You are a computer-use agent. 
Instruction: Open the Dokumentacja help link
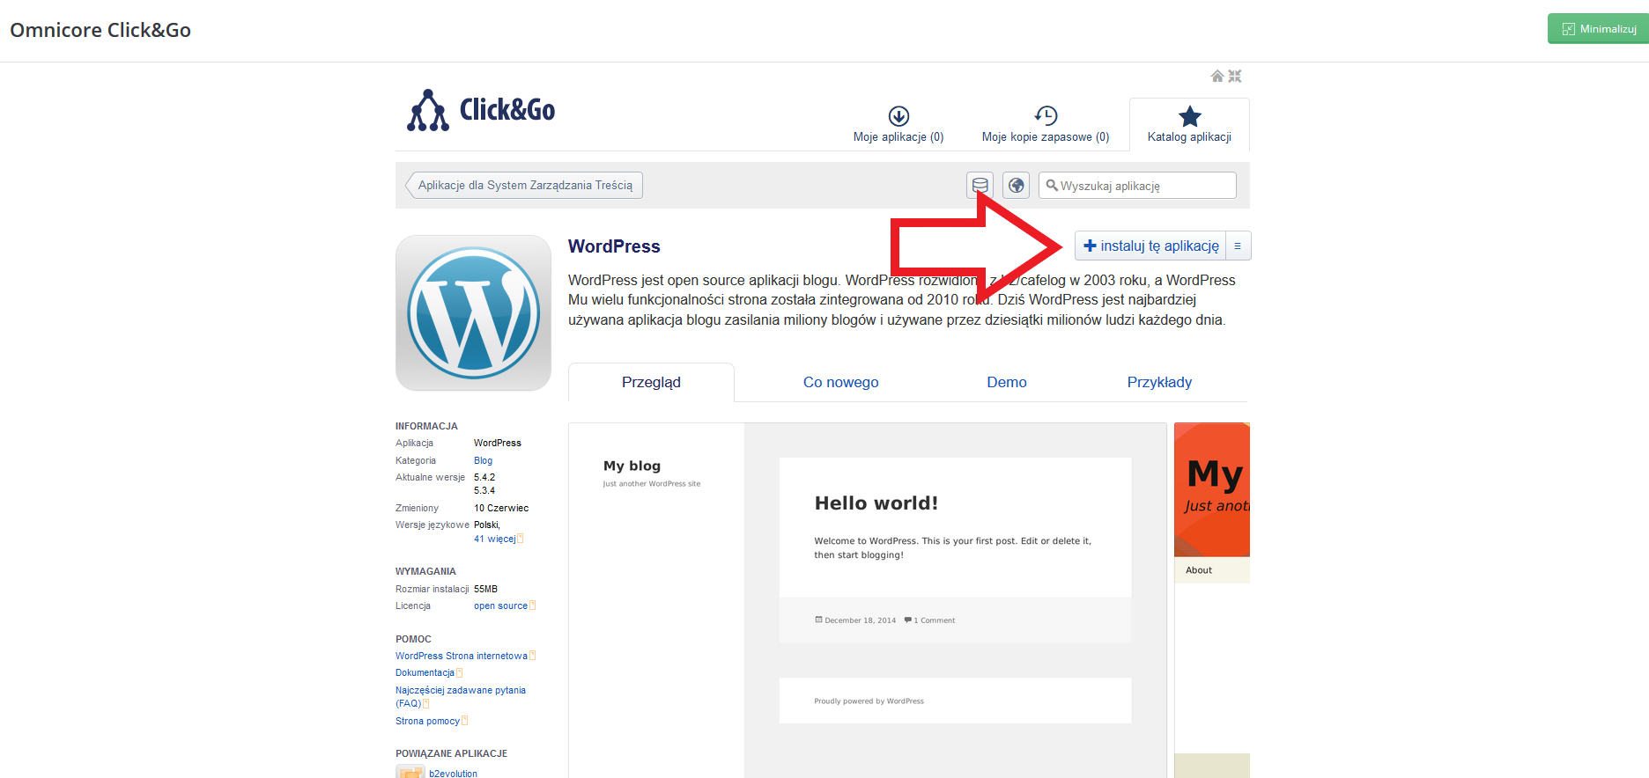pyautogui.click(x=425, y=673)
